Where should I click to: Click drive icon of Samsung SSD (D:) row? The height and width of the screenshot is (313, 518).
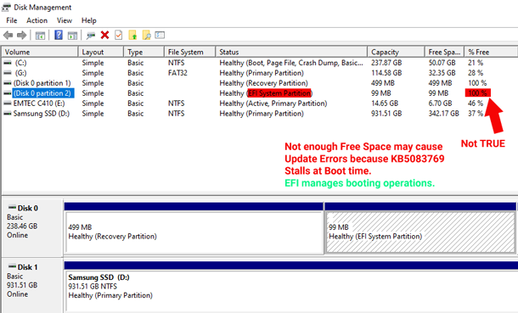pyautogui.click(x=8, y=114)
